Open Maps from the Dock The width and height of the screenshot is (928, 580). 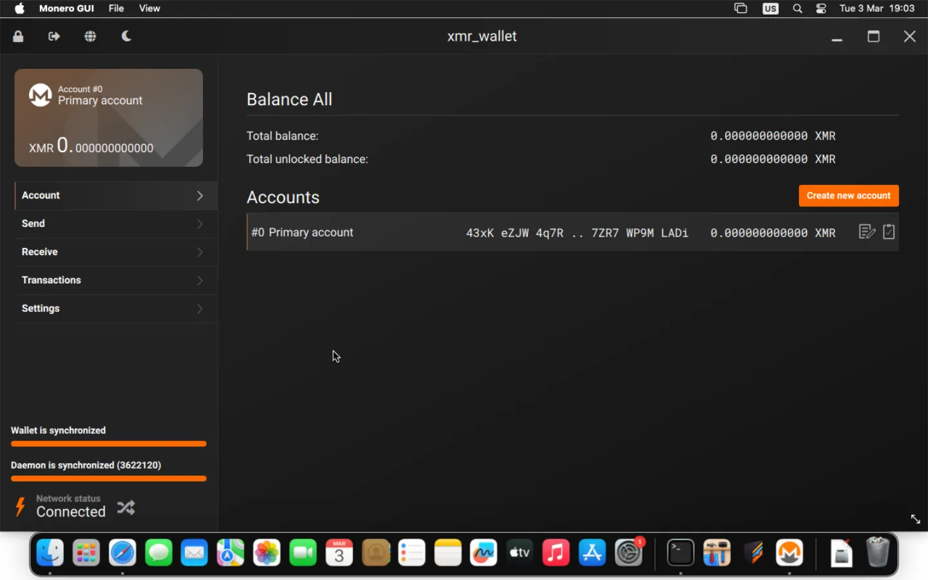pos(231,553)
